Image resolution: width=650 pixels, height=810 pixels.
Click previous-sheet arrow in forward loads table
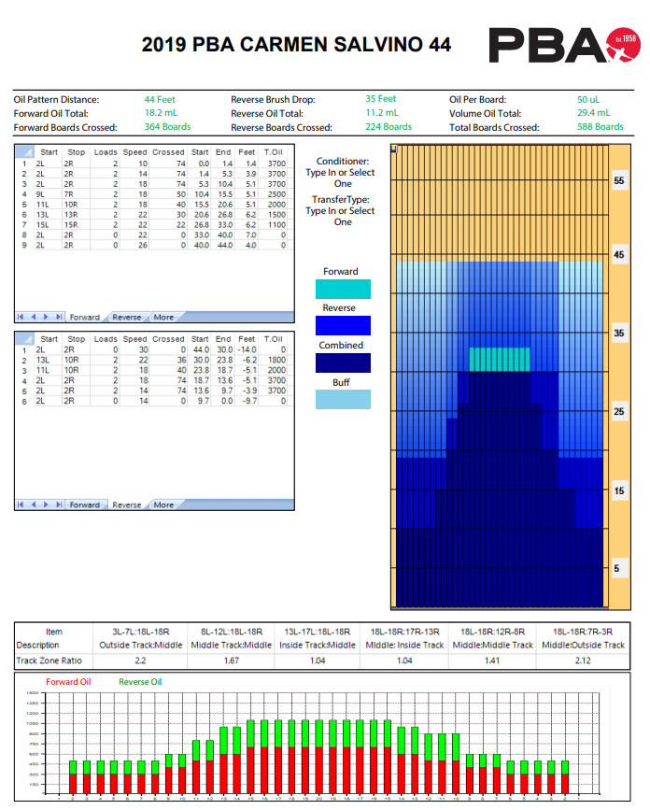coord(34,317)
